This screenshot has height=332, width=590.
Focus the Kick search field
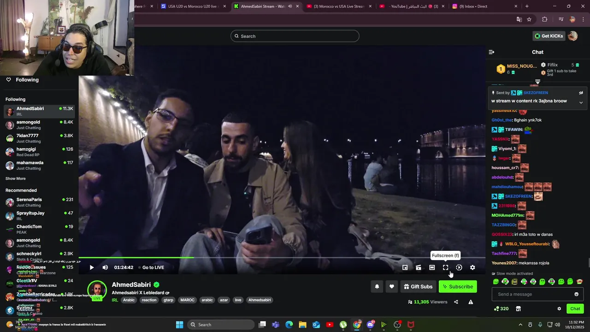pos(295,36)
